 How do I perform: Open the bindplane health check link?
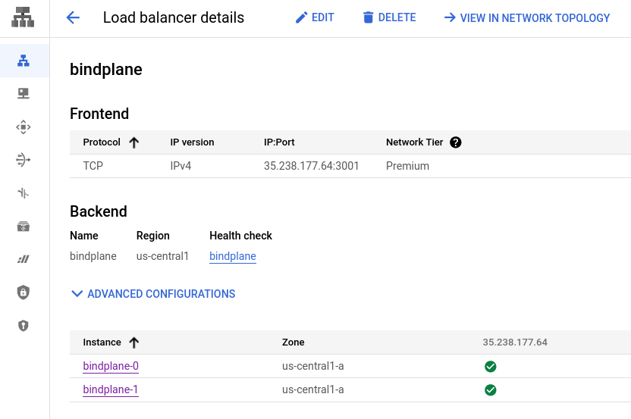pyautogui.click(x=233, y=256)
